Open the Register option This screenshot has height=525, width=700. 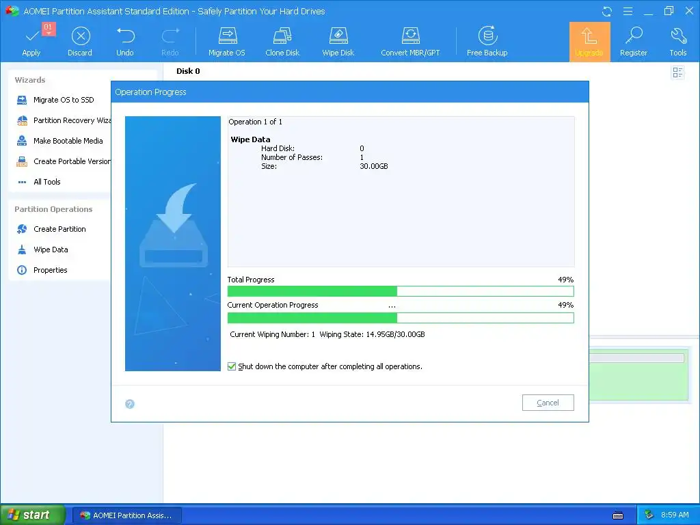tap(634, 42)
